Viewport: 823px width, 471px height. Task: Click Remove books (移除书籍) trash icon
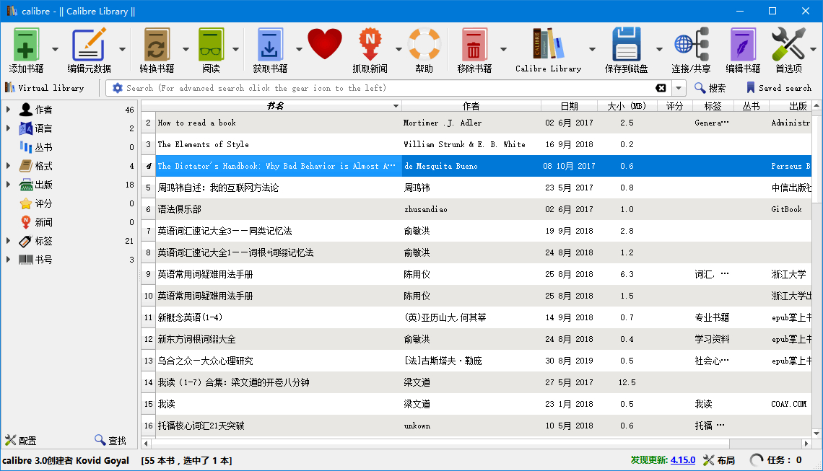click(474, 45)
